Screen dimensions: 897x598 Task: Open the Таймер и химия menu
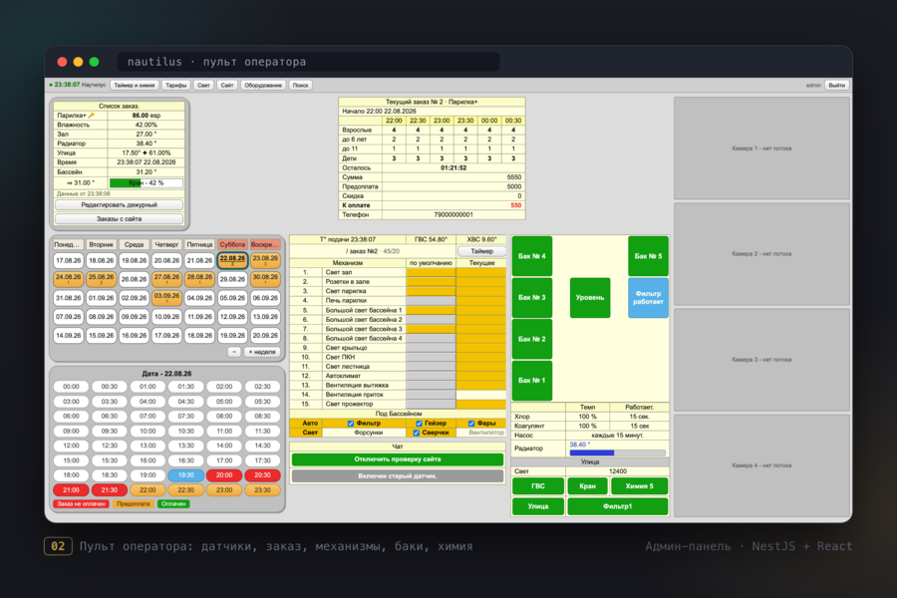135,86
